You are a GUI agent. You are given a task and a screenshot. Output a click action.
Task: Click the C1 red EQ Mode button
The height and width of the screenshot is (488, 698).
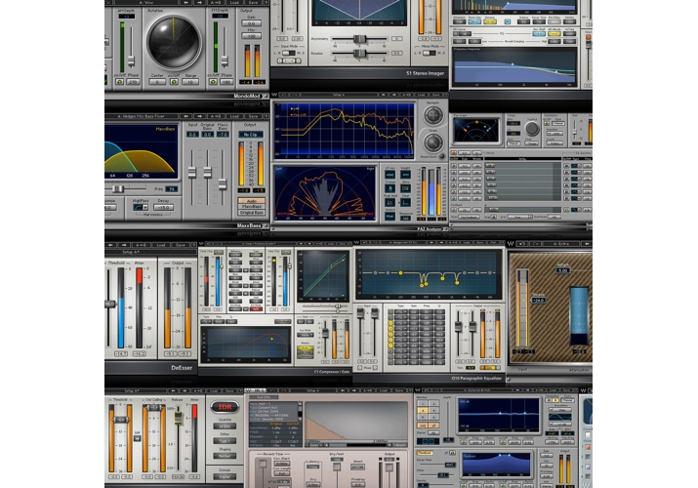click(256, 308)
